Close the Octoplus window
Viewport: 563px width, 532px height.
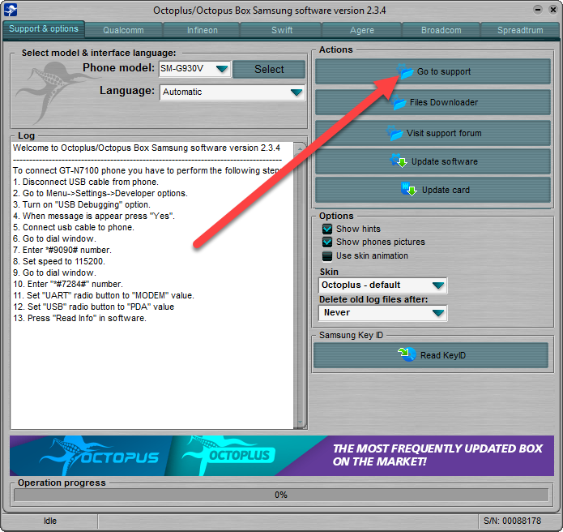553,10
